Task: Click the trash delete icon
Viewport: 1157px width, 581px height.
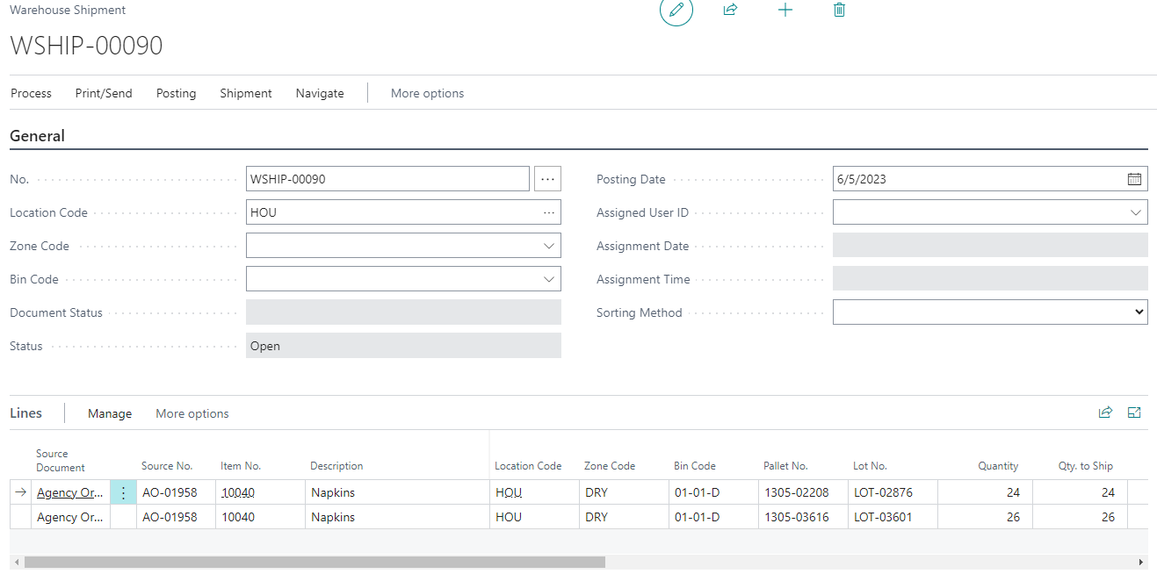Action: pos(839,10)
